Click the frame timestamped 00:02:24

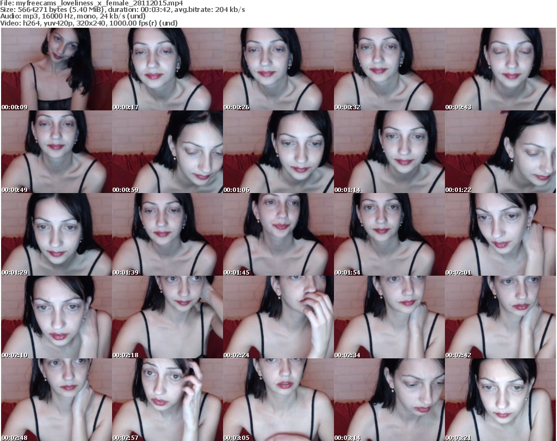click(278, 318)
